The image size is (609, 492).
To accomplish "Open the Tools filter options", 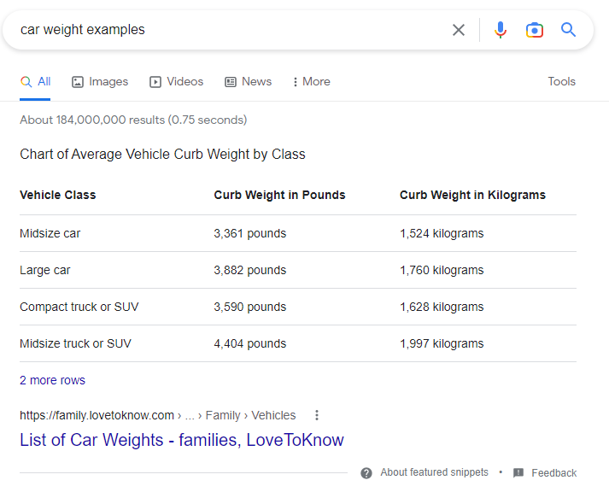I will coord(562,81).
